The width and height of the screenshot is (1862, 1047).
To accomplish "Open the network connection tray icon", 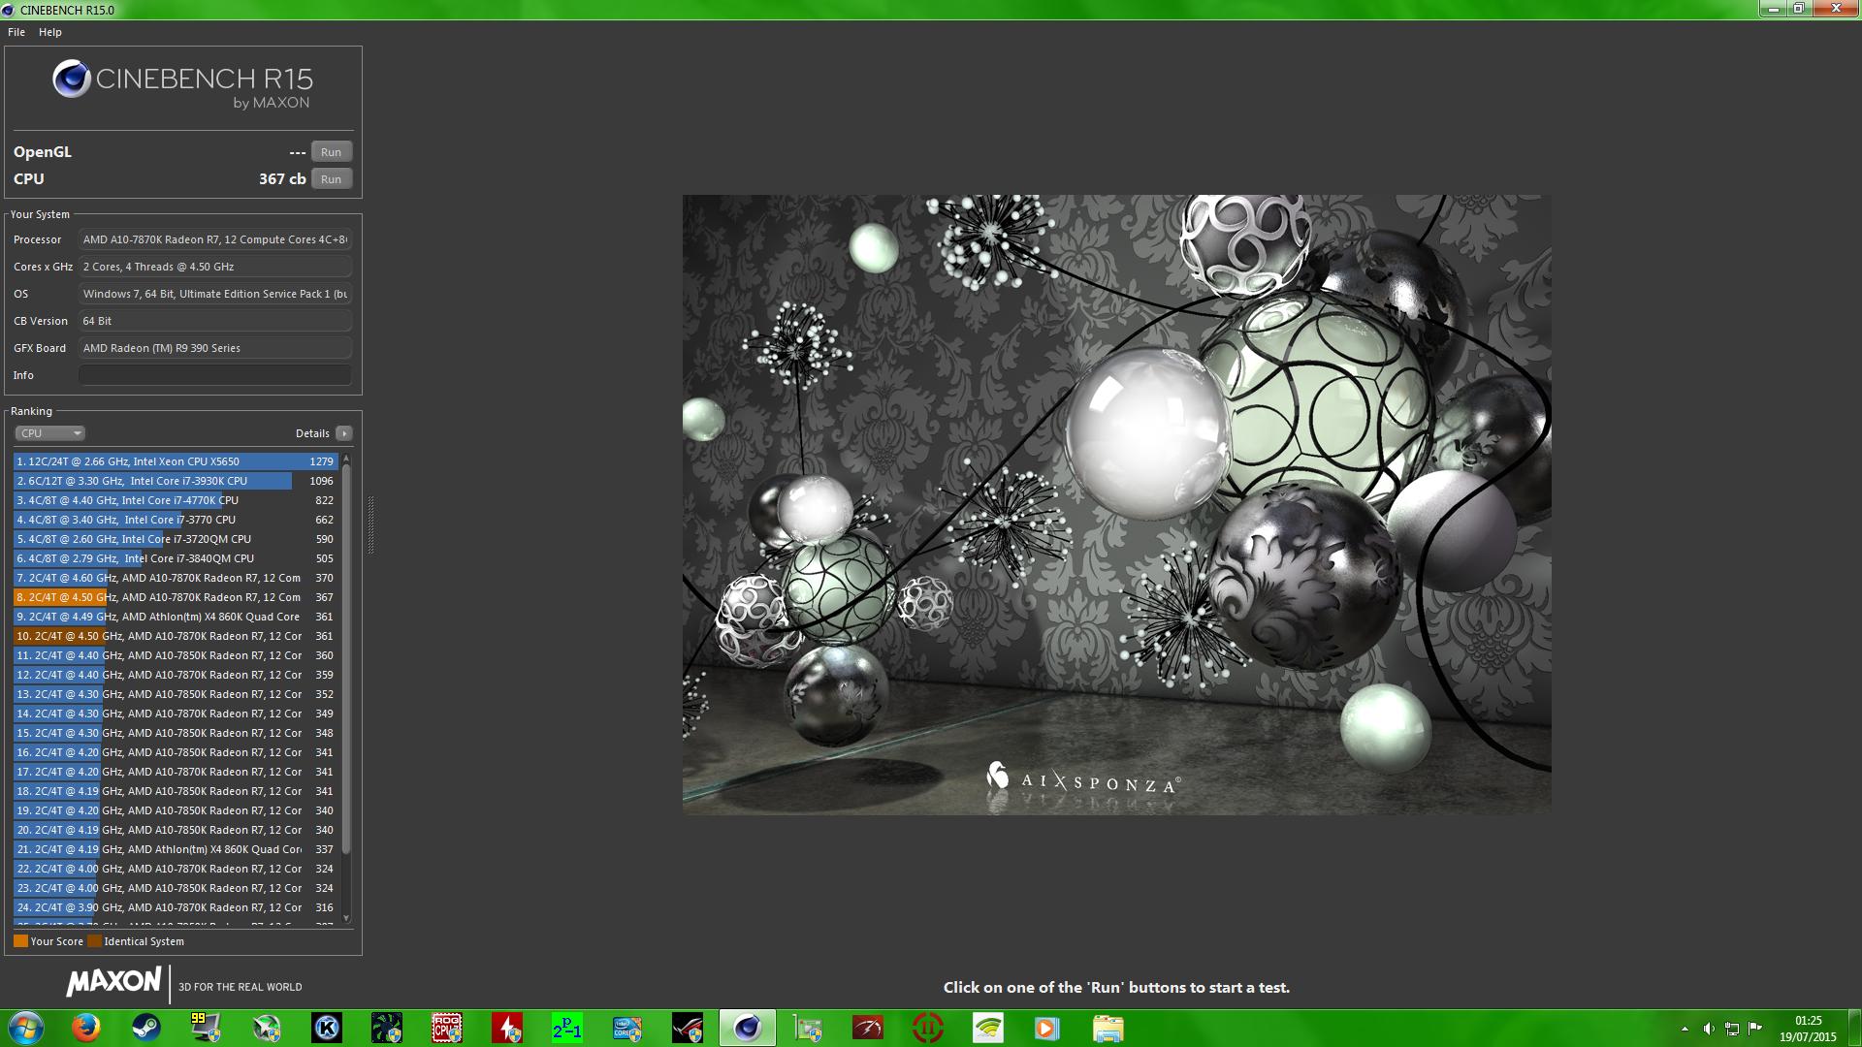I will point(1732,1029).
